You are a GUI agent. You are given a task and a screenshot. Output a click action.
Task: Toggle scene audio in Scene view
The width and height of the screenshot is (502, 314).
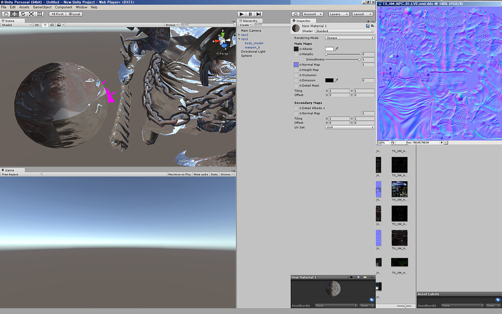(52, 25)
